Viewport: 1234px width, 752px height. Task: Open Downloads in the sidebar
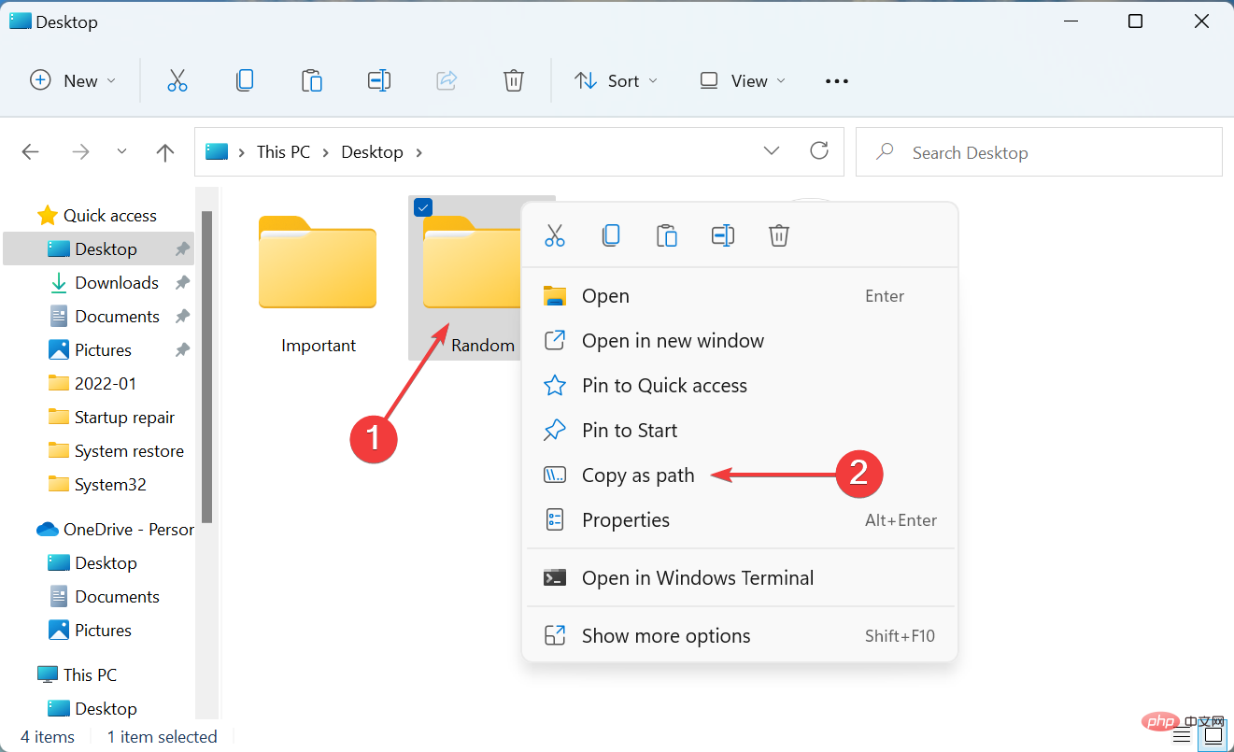click(99, 283)
